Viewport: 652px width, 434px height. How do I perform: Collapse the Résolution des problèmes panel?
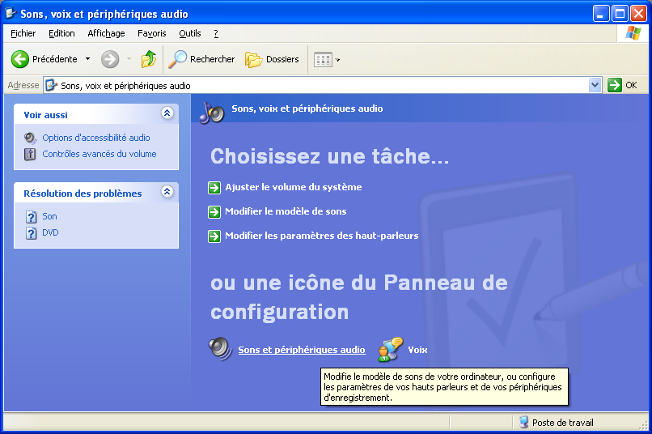tap(167, 192)
